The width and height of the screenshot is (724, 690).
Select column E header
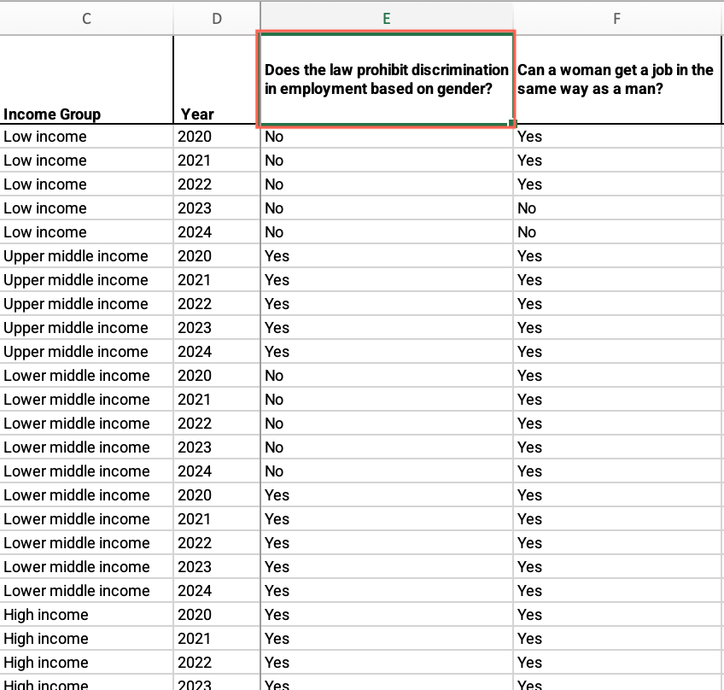pyautogui.click(x=387, y=19)
